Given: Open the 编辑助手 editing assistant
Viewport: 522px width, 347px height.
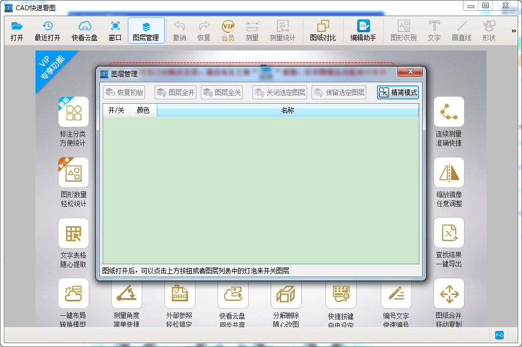Looking at the screenshot, I should (x=363, y=30).
